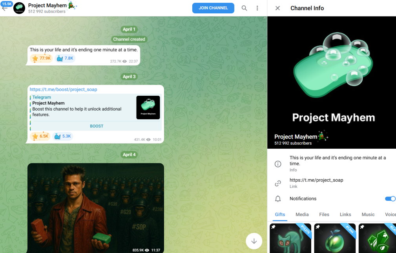Click the BOOST button in link preview
This screenshot has width=396, height=253.
click(97, 126)
